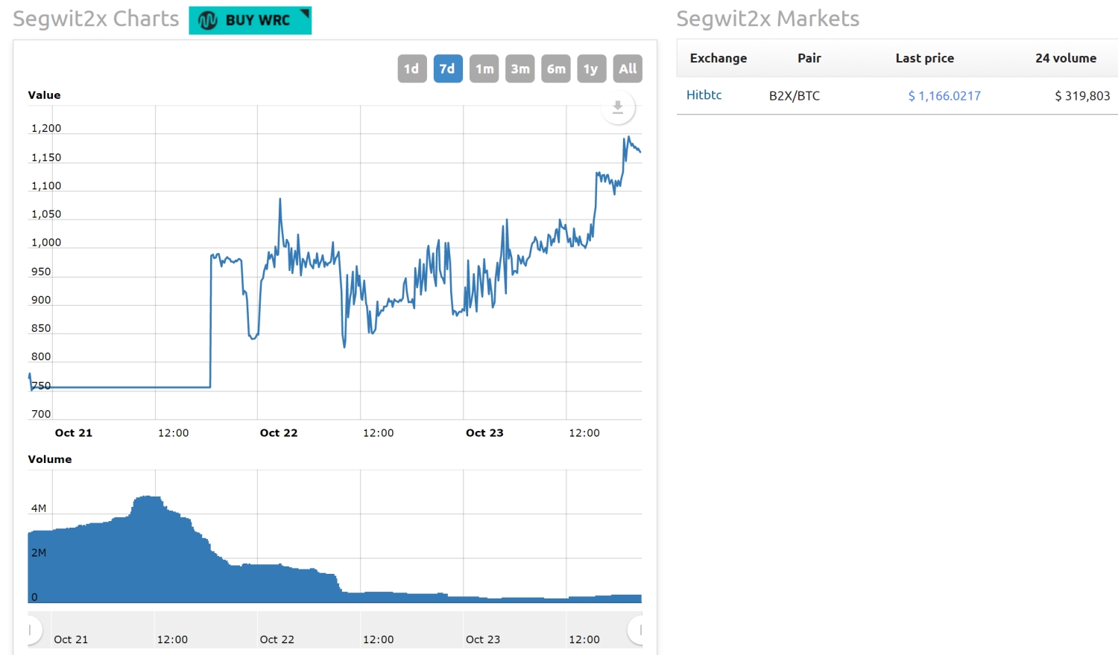Click the Pair column header
This screenshot has height=655, width=1118.
809,58
